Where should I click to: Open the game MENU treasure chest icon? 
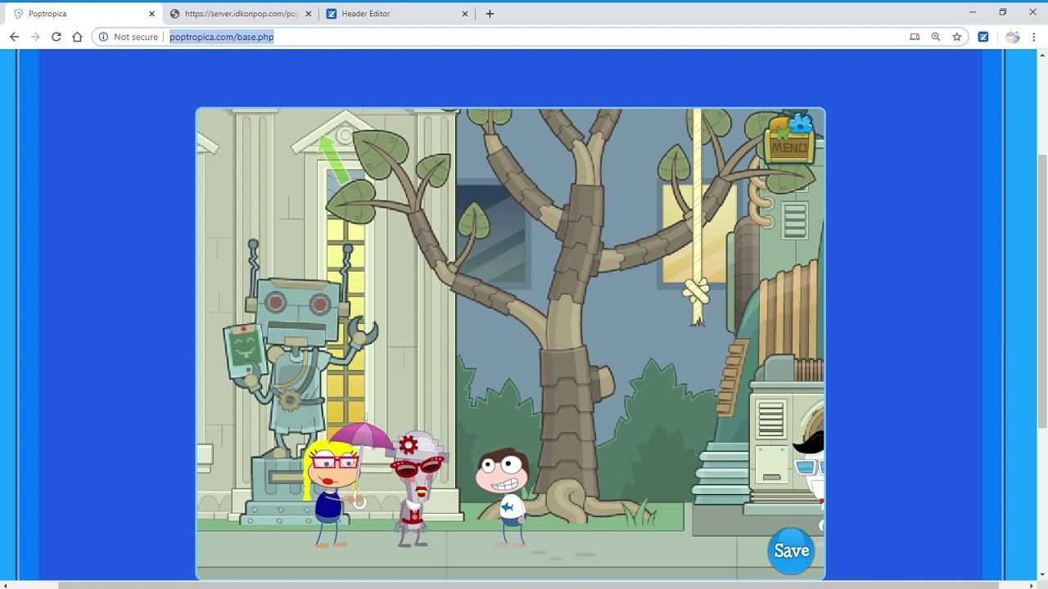(x=790, y=137)
